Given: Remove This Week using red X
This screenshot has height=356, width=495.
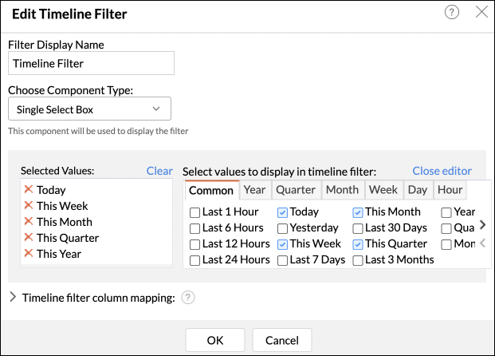Looking at the screenshot, I should pos(29,206).
